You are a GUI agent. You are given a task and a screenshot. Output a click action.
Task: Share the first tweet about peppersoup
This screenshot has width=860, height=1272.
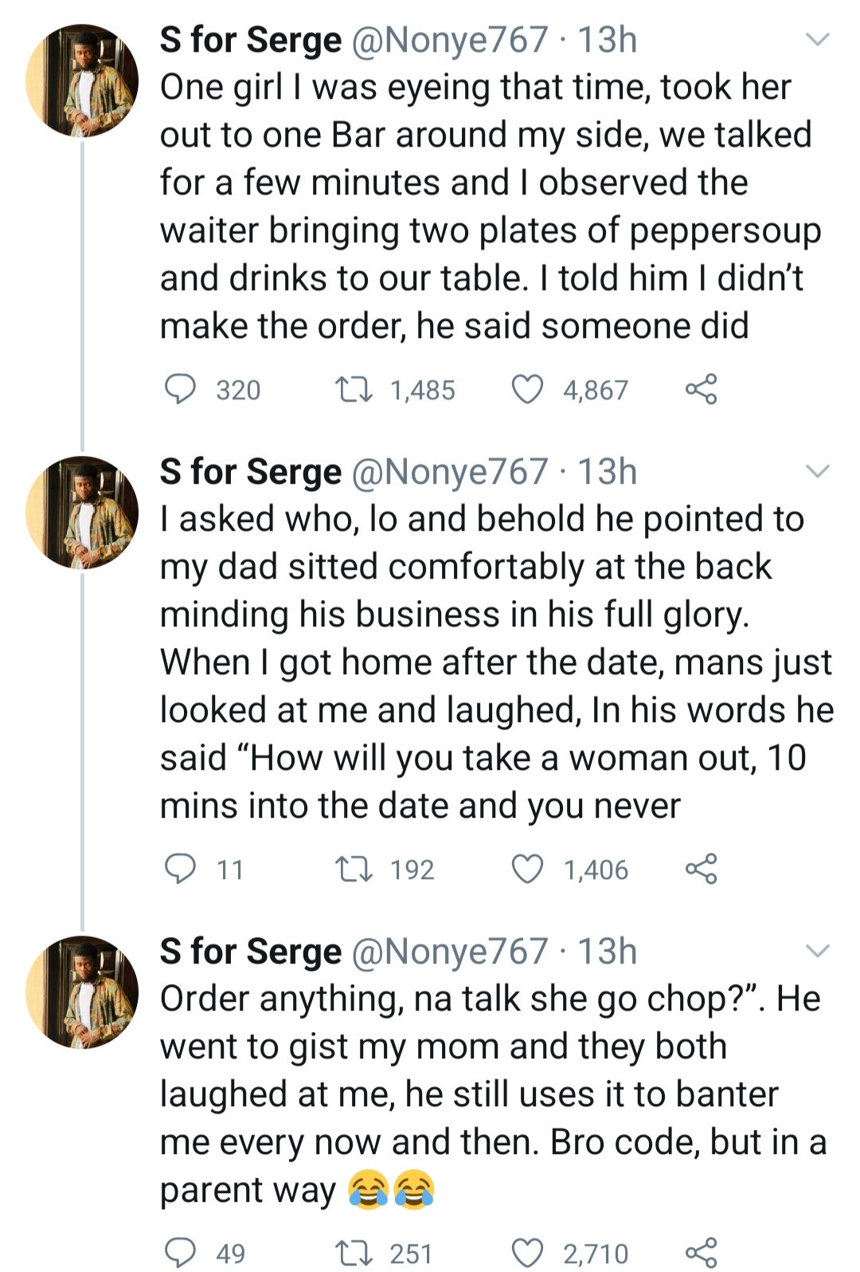point(701,390)
